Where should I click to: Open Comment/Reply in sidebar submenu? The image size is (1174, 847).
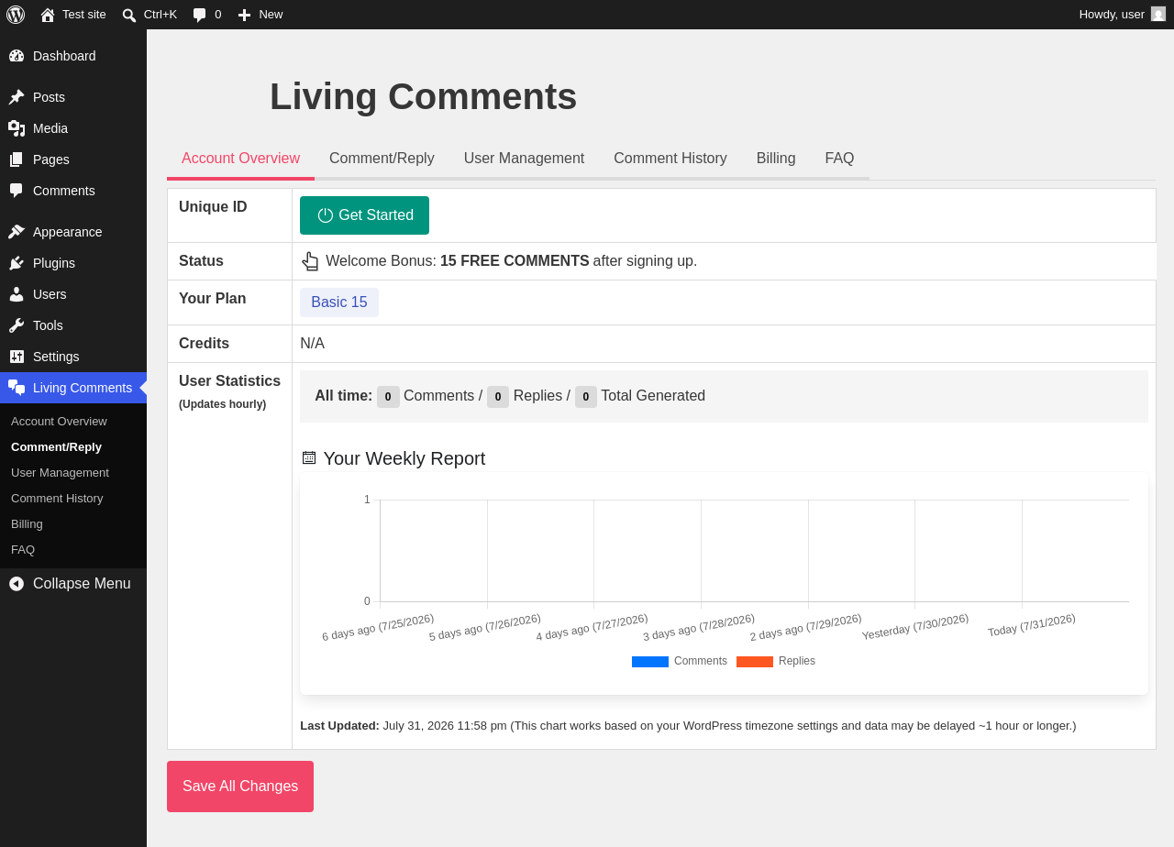[56, 447]
